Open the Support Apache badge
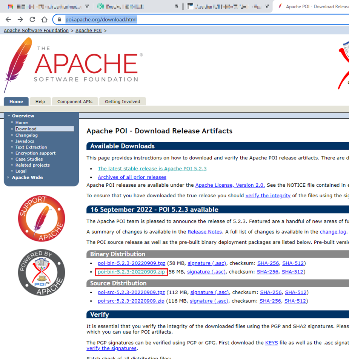The width and height of the screenshot is (349, 359). pyautogui.click(x=42, y=218)
